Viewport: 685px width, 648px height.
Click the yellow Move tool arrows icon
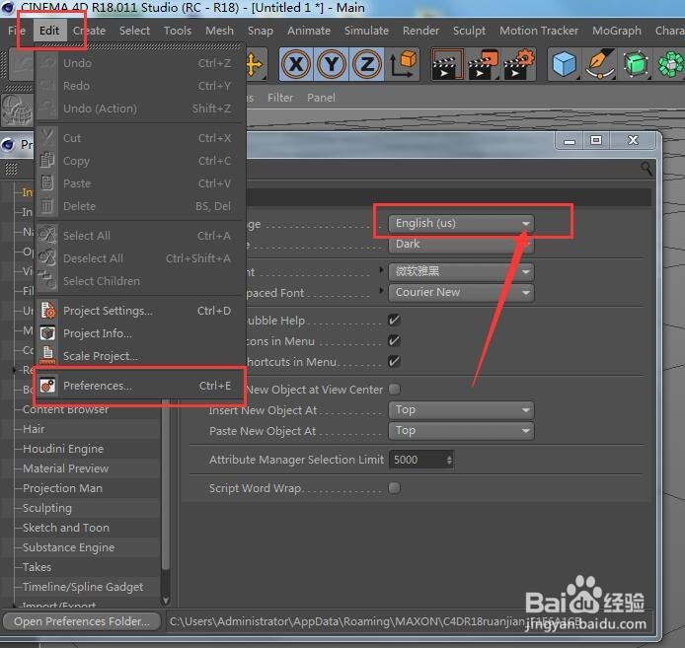pyautogui.click(x=255, y=65)
